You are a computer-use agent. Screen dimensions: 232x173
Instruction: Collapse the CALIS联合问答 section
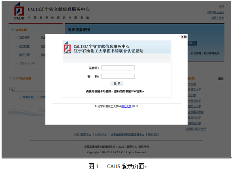point(10,78)
